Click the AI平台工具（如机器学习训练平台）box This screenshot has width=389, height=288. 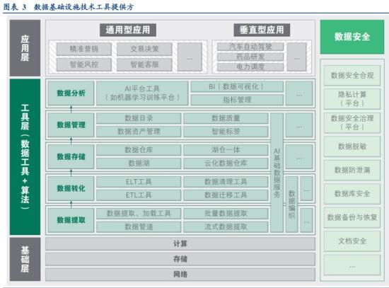tap(142, 93)
